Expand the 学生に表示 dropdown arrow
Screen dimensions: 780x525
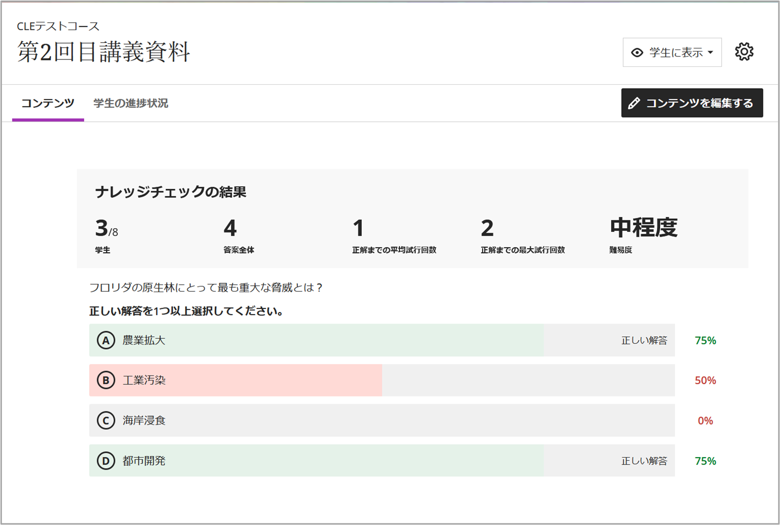click(711, 52)
